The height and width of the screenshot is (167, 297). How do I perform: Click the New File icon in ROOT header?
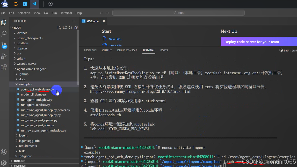click(x=59, y=28)
